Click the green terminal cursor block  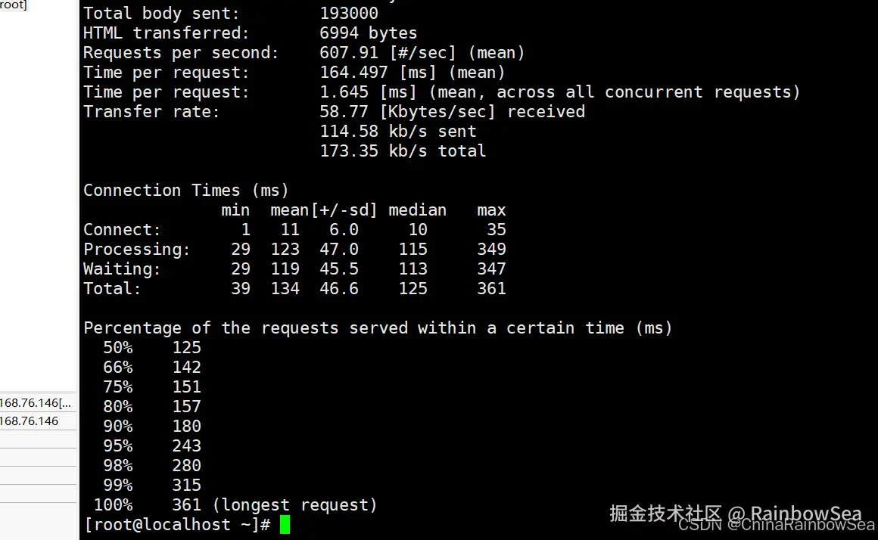click(285, 525)
